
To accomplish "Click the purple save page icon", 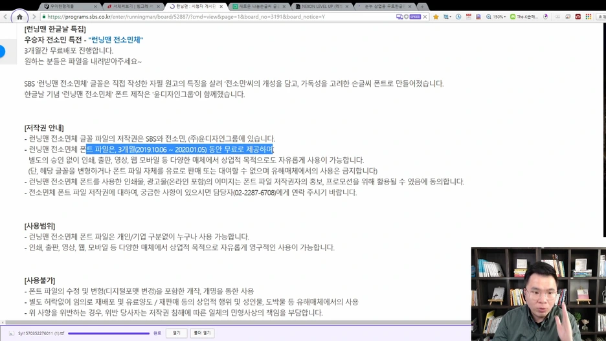I will point(478,17).
